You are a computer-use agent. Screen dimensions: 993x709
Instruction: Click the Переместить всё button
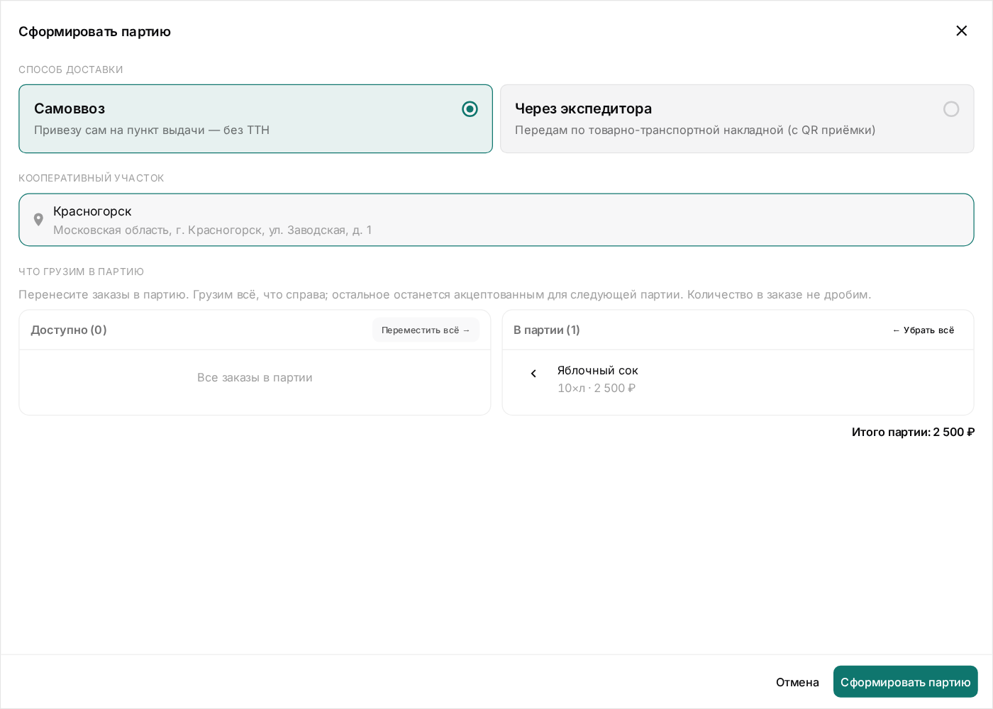426,330
